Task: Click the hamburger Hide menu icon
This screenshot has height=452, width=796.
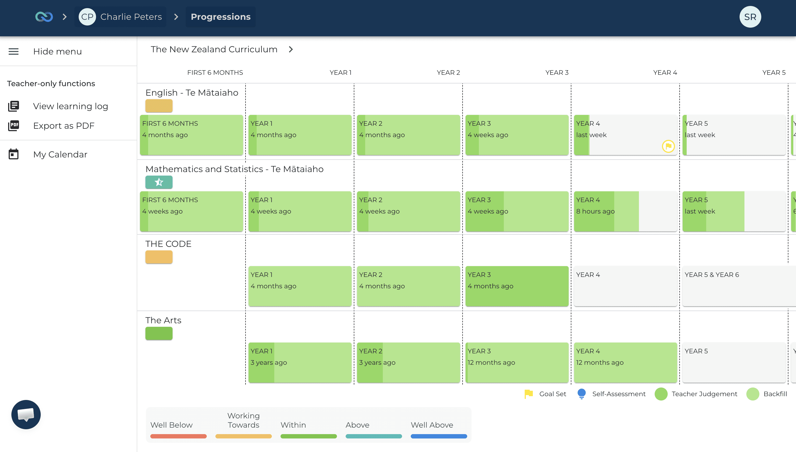Action: pos(13,51)
